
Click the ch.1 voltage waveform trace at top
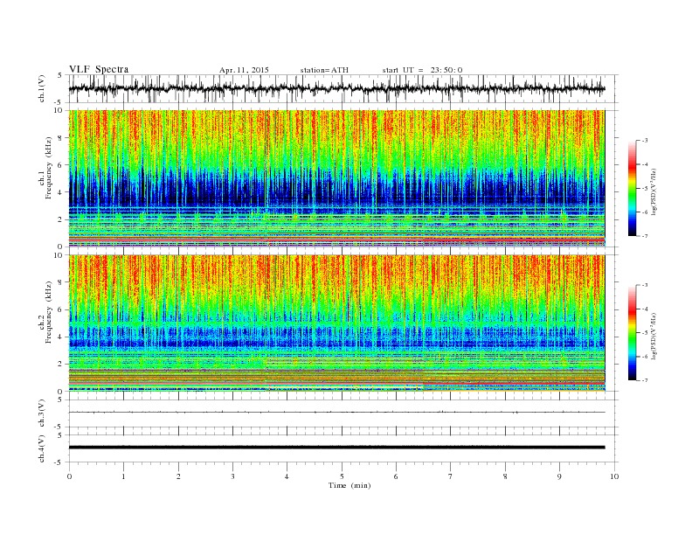click(x=336, y=88)
